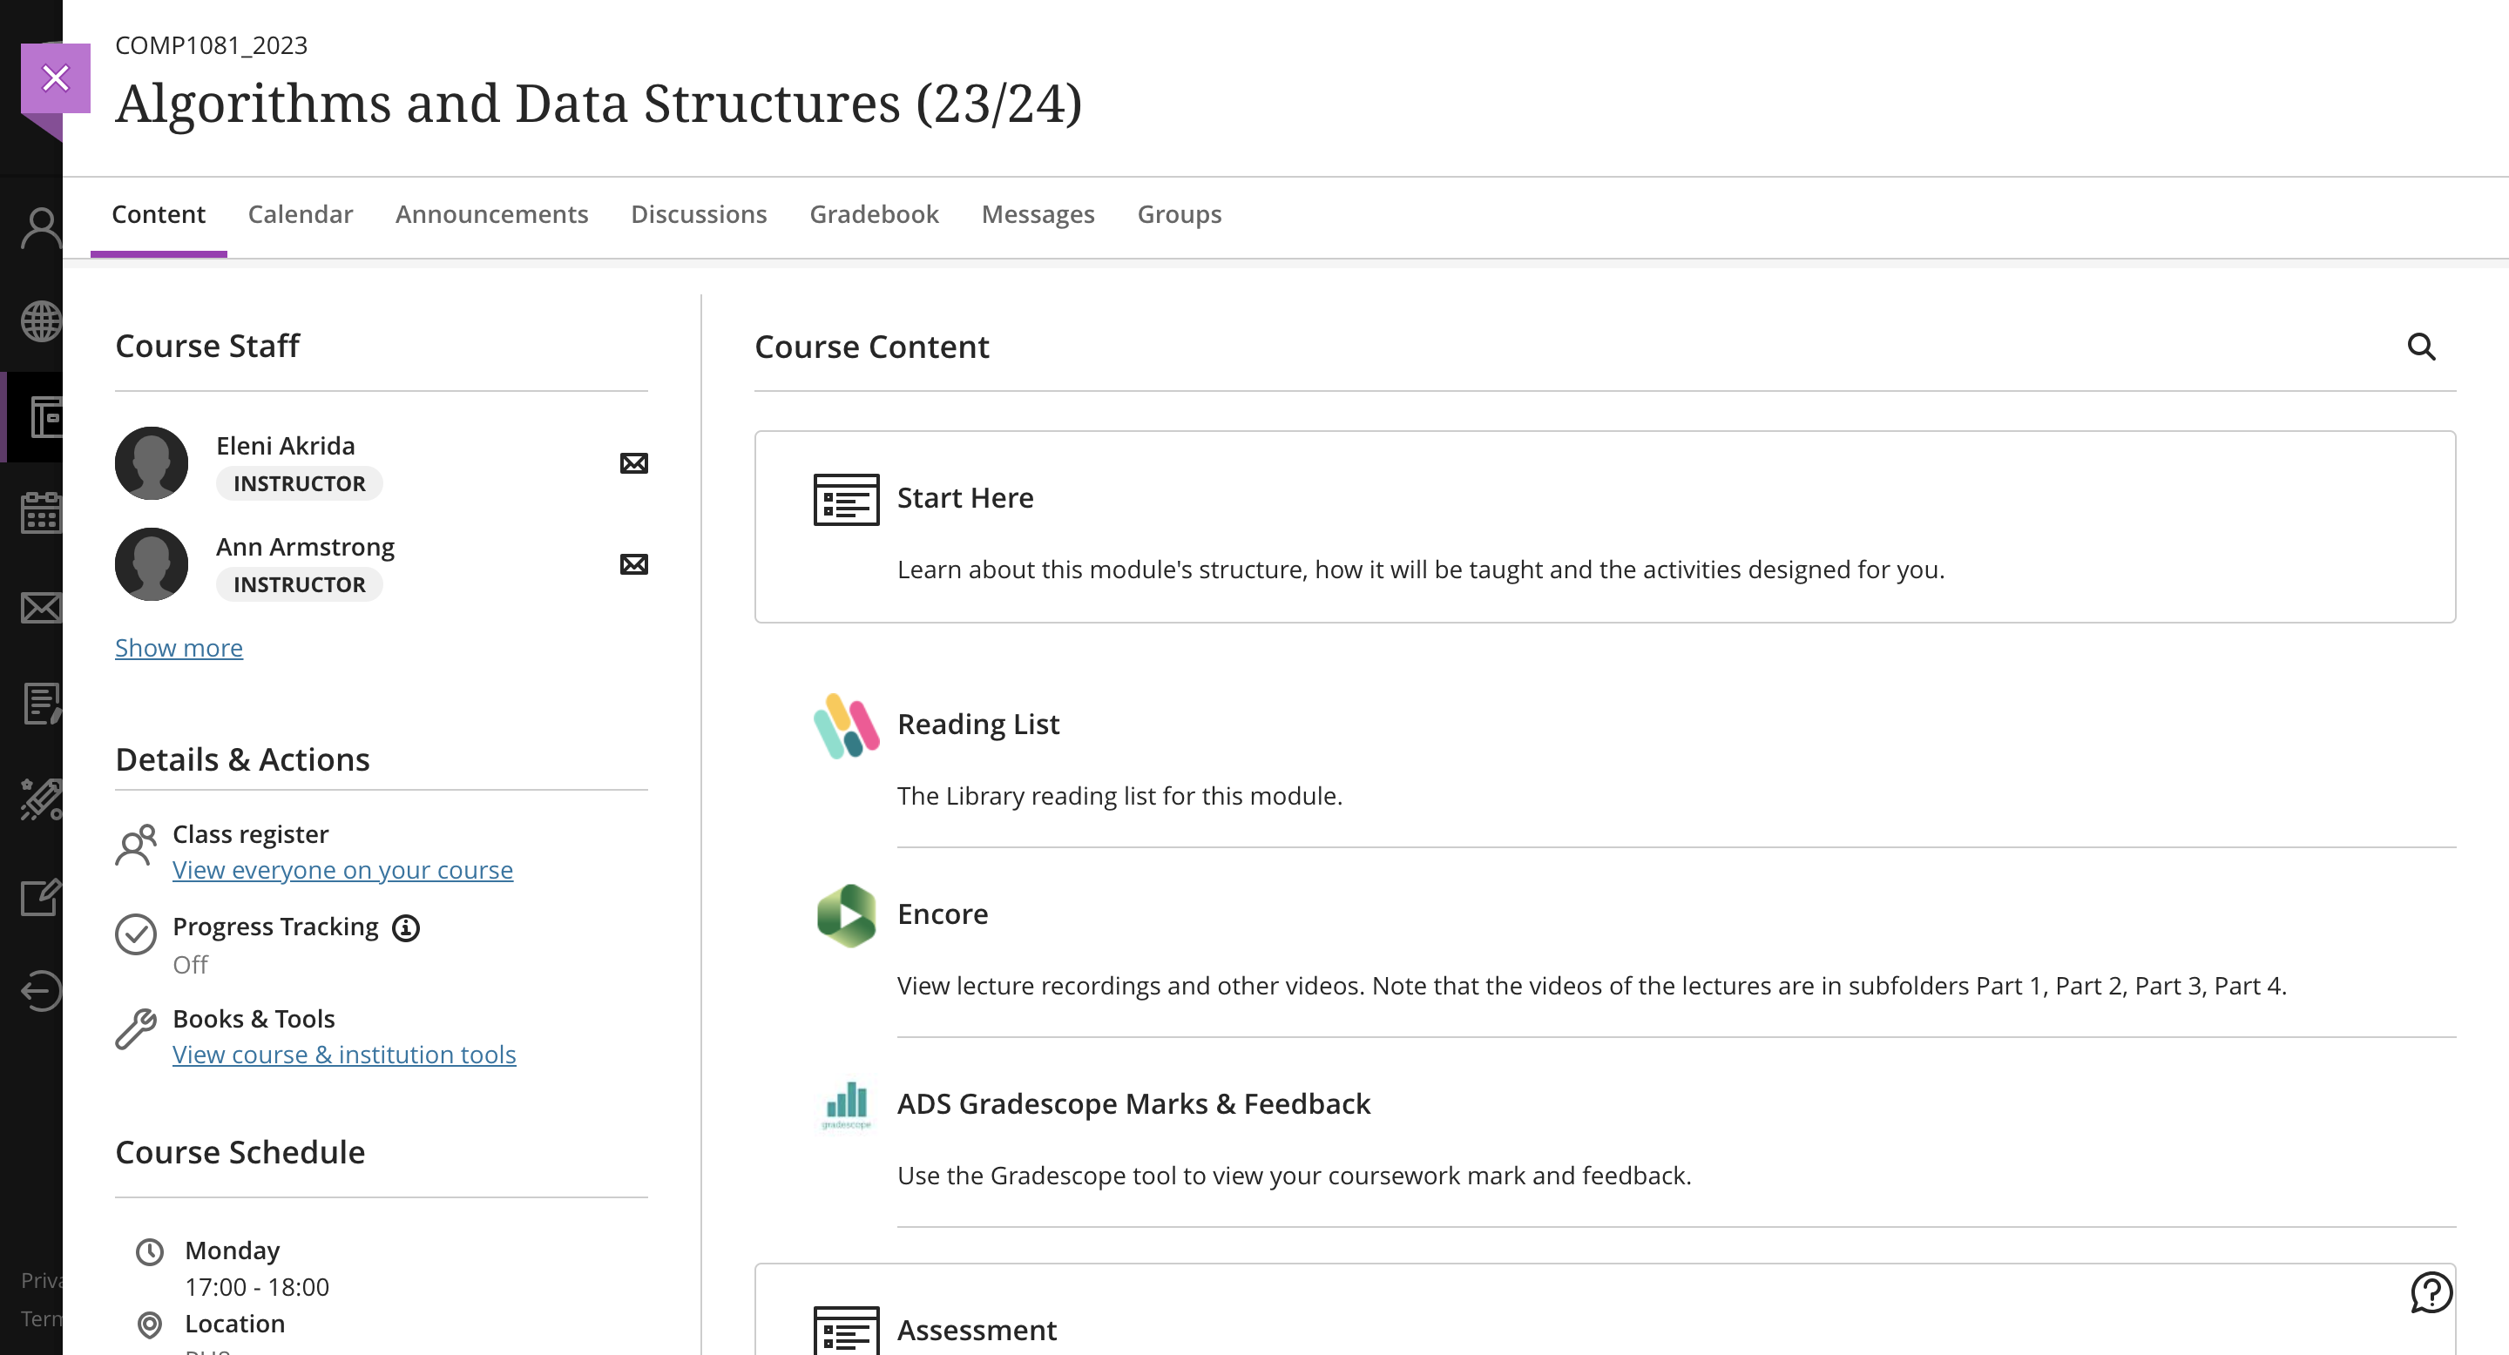Screen dimensions: 2509x1355
Task: Open the globe institution page icon
Action: (41, 322)
